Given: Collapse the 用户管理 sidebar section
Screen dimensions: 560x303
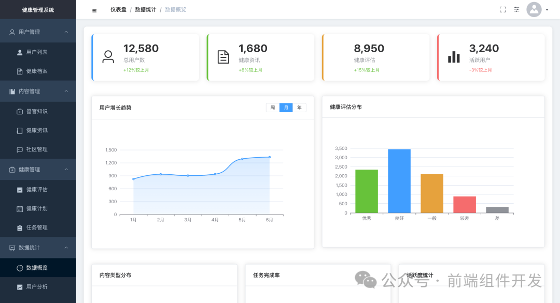Looking at the screenshot, I should [x=66, y=31].
